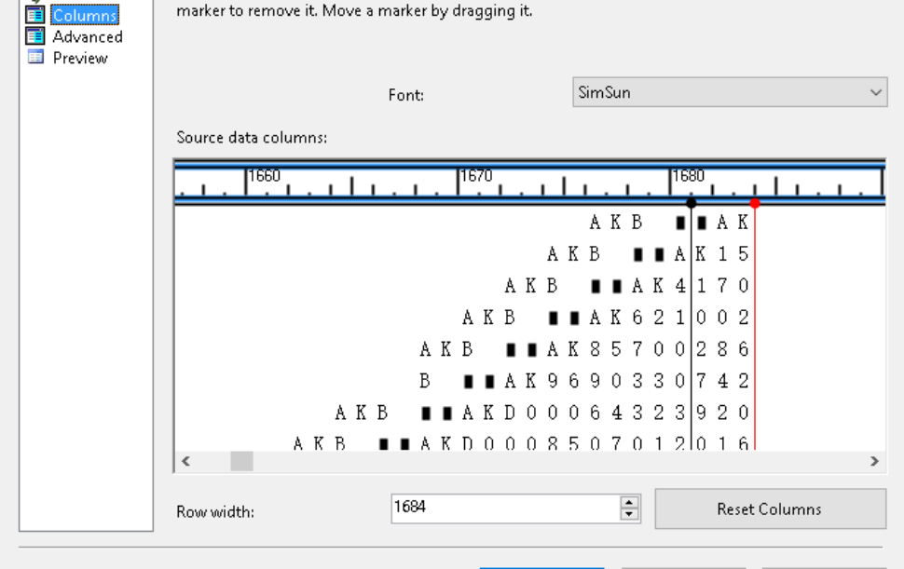The width and height of the screenshot is (904, 569).
Task: Click the chevron icon on the Font combo box
Action: pos(874,92)
